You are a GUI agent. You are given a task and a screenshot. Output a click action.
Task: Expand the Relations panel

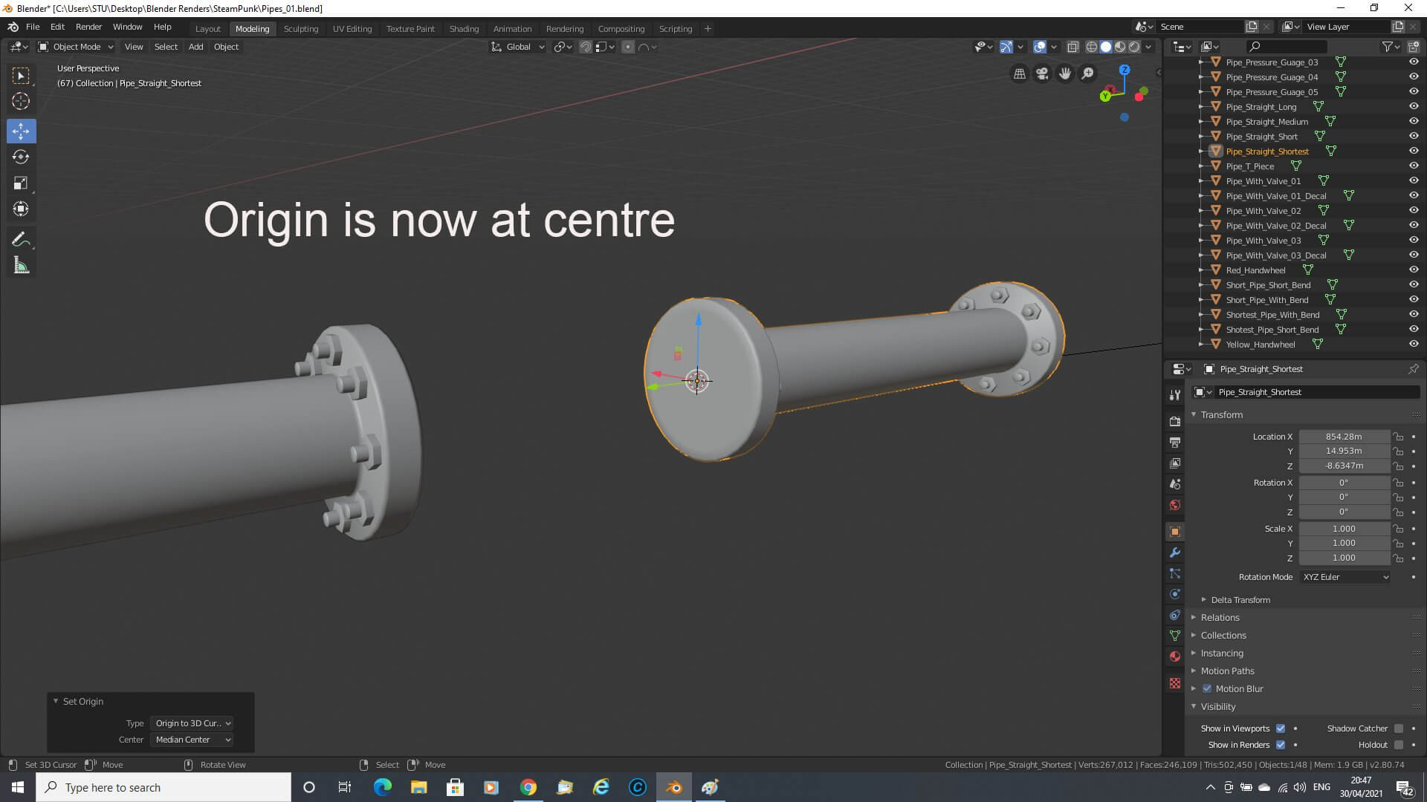1220,618
